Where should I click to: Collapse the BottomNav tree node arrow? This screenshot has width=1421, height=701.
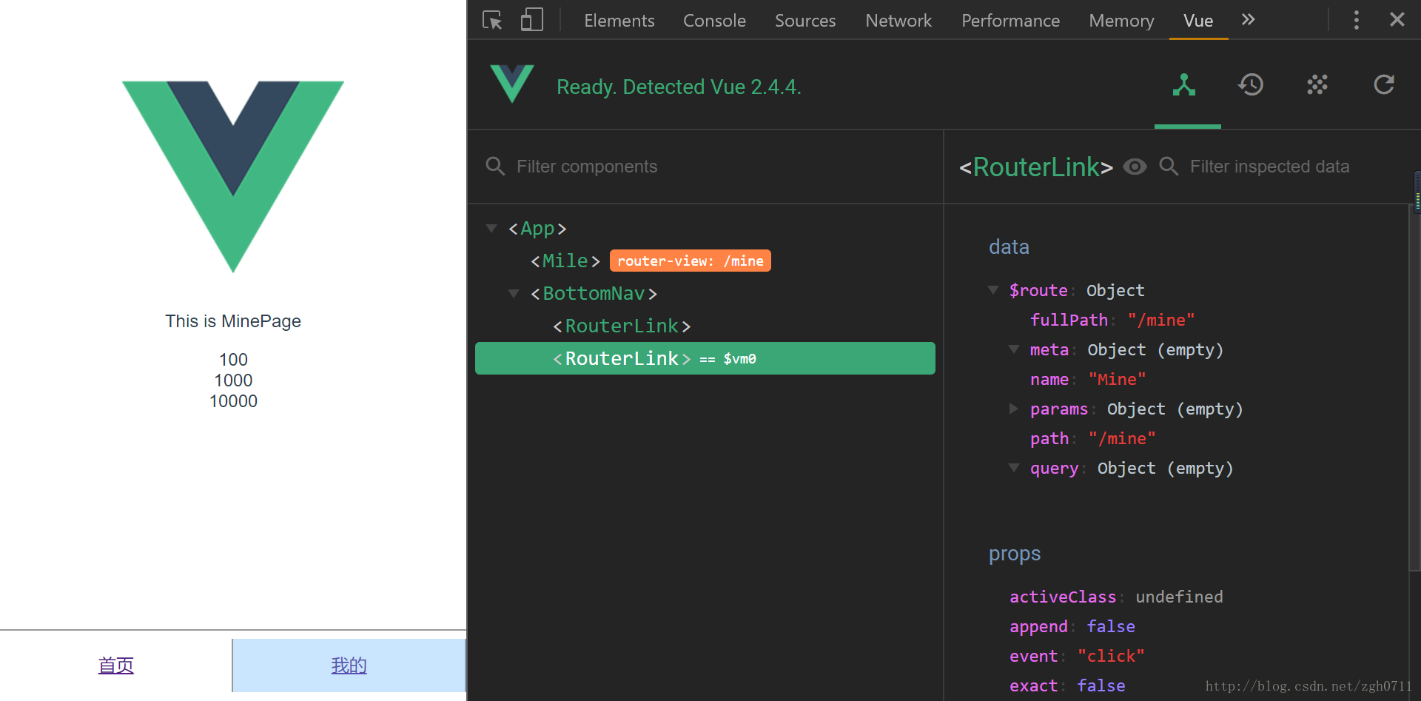pyautogui.click(x=513, y=293)
